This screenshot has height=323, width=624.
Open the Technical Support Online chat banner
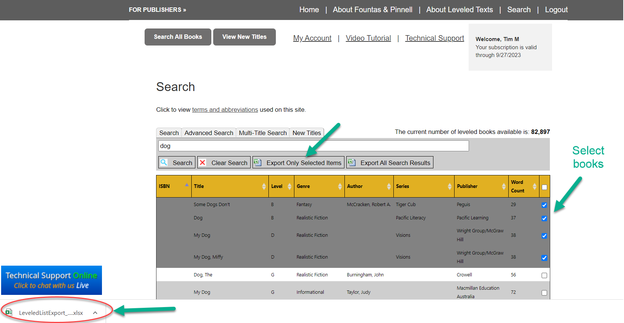[x=52, y=280]
